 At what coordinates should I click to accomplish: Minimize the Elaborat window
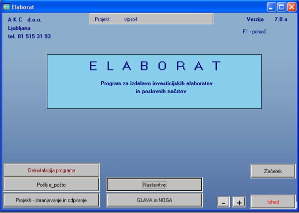coord(273,6)
